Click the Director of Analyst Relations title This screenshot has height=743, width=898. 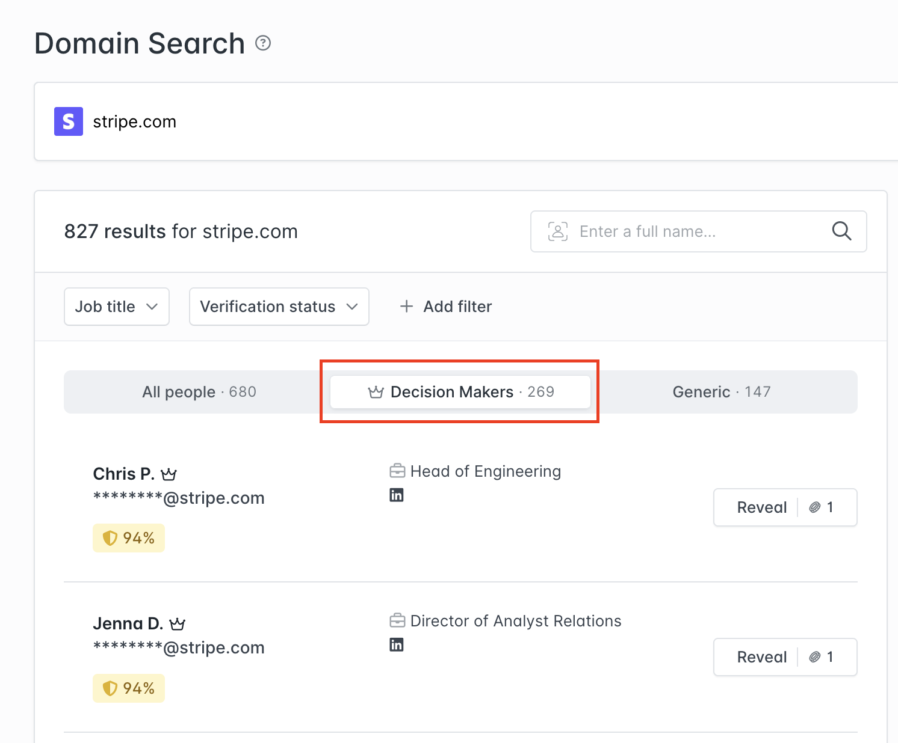coord(516,621)
